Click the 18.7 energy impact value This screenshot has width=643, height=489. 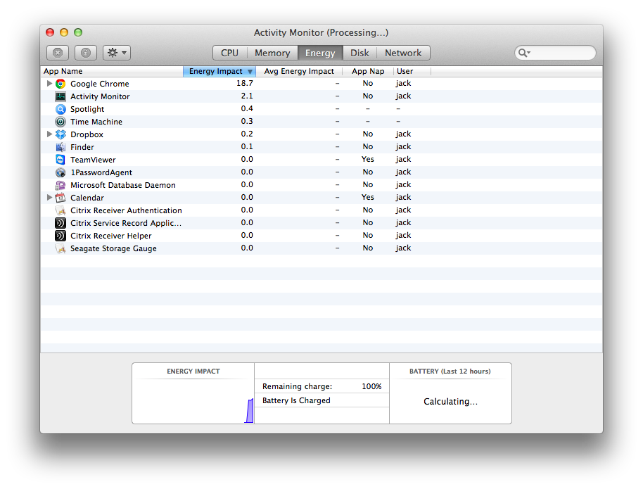pyautogui.click(x=245, y=83)
